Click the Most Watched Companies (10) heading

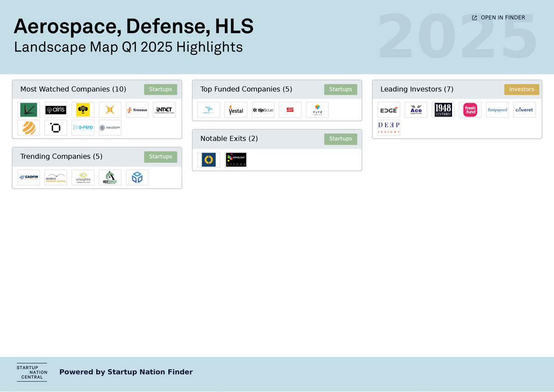click(x=73, y=89)
